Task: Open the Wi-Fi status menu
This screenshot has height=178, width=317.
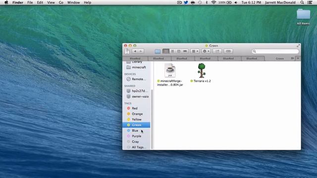Action: 213,2
